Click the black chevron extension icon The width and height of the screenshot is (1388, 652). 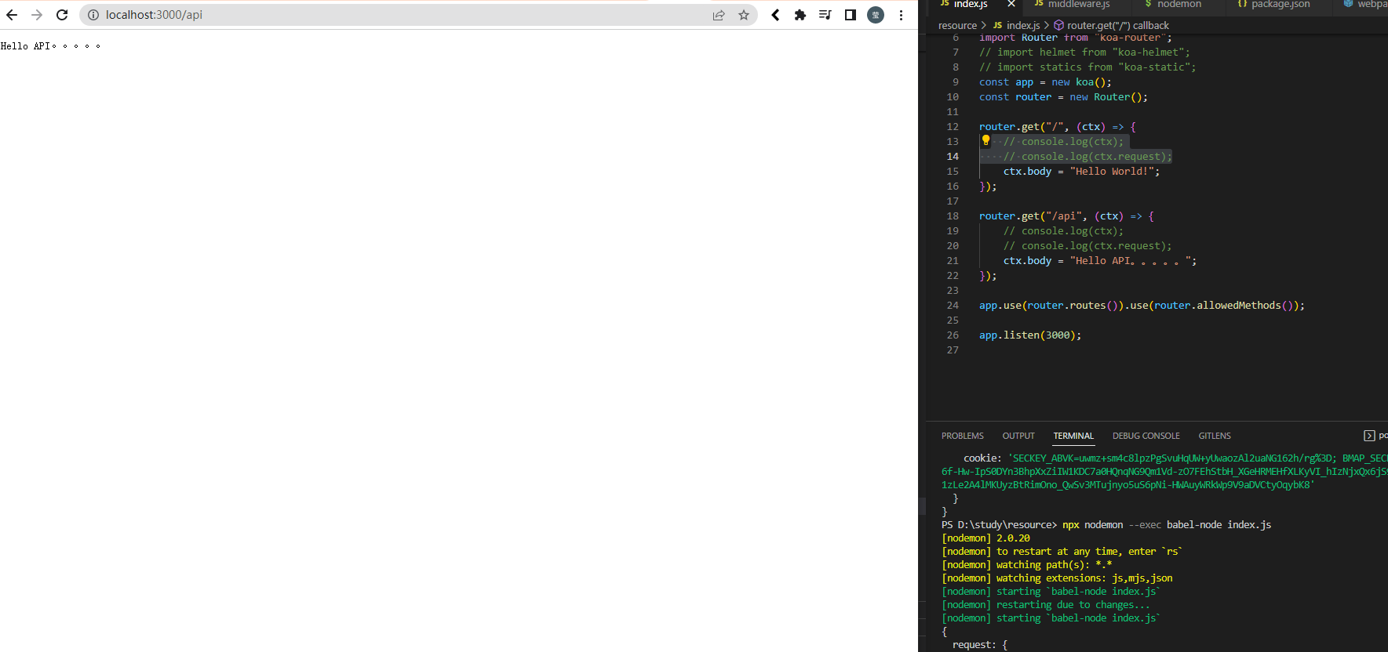pyautogui.click(x=775, y=15)
